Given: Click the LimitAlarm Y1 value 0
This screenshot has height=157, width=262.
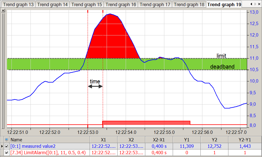Looking at the screenshot, I should click(187, 153).
